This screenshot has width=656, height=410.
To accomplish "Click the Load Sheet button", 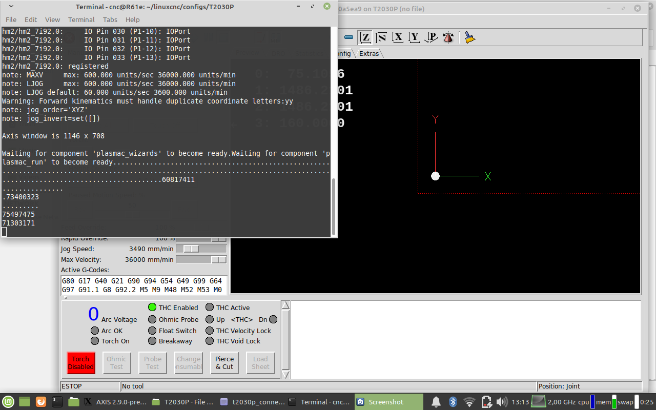I will click(260, 363).
